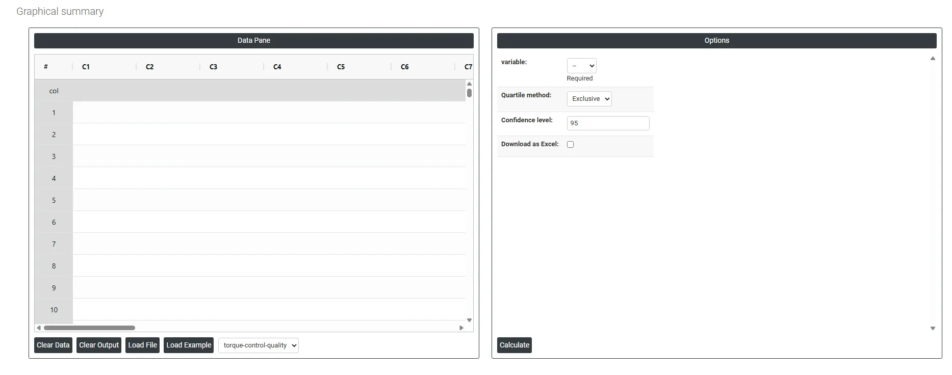Viewport: 952px width, 375px height.
Task: Enable the Download as Excel checkbox
Action: point(570,144)
